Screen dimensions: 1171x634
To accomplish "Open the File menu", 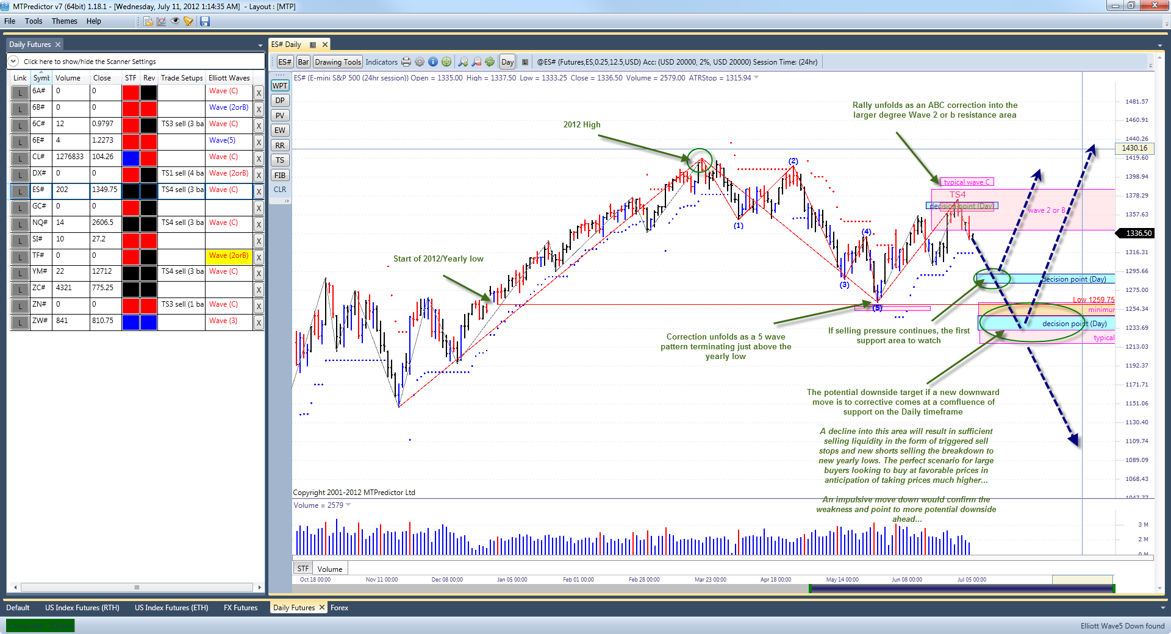I will 10,21.
